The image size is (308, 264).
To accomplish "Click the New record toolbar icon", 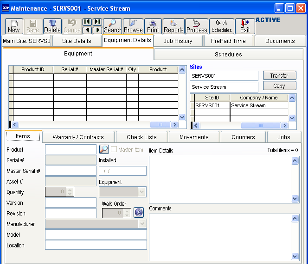I will [x=14, y=26].
